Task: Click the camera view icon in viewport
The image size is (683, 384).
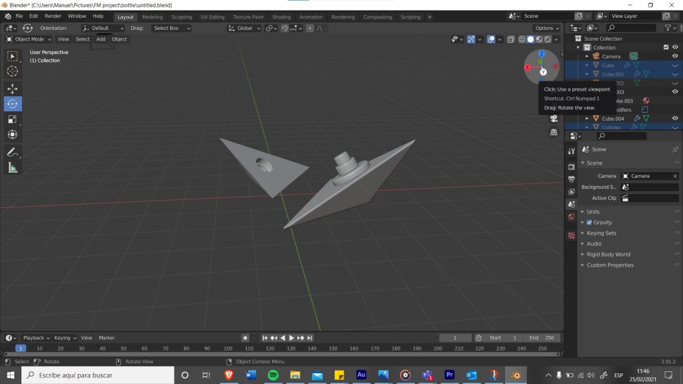Action: coord(554,119)
